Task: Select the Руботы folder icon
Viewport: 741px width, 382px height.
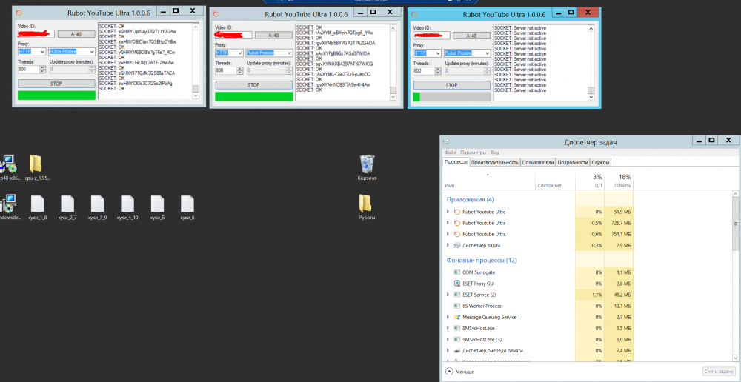Action: [x=365, y=204]
